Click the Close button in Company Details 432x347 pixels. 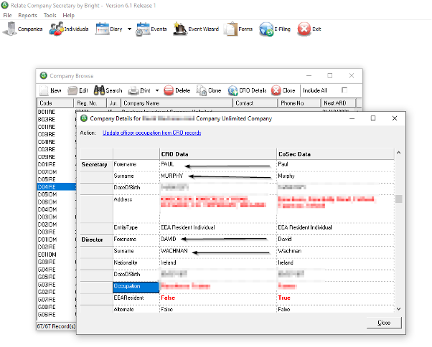click(x=384, y=323)
